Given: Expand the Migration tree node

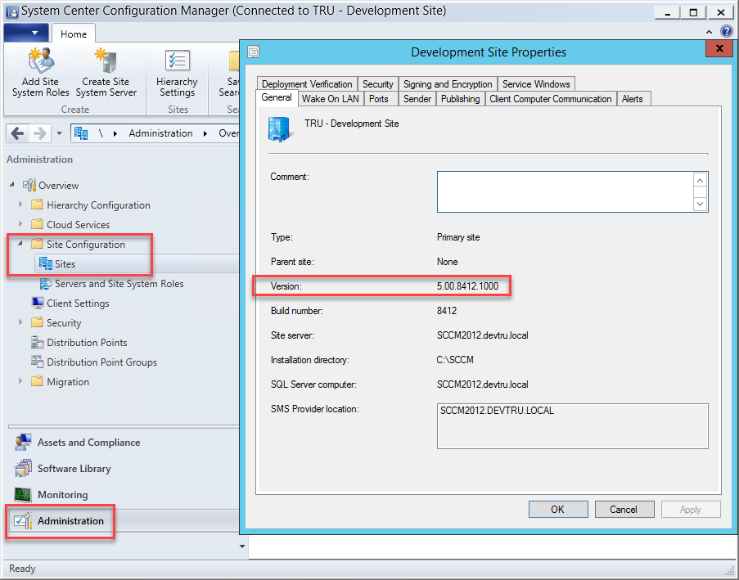Looking at the screenshot, I should (x=20, y=381).
